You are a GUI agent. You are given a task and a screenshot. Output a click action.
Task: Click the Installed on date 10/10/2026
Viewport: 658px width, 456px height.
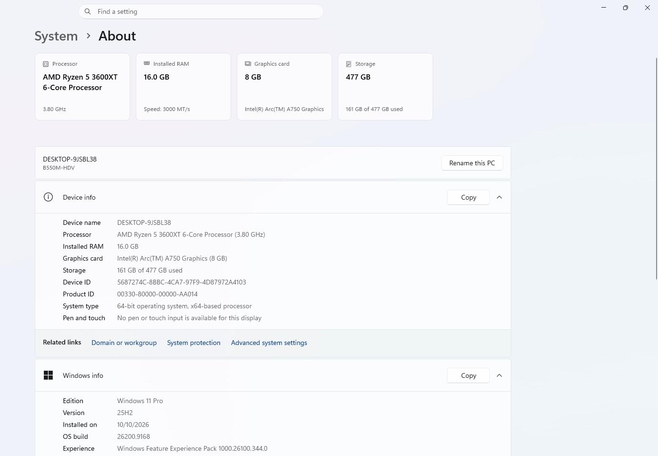[133, 425]
